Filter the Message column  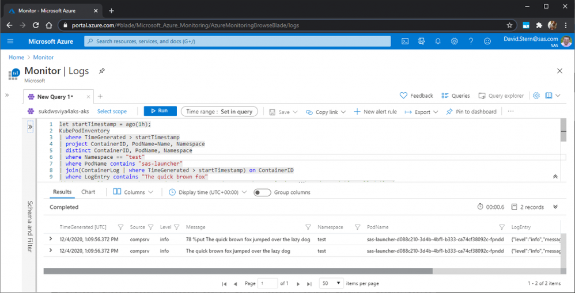(308, 227)
